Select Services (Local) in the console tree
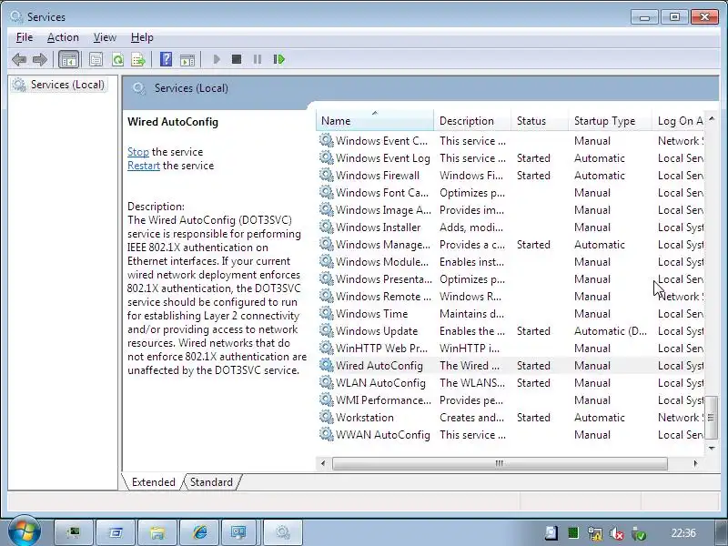The height and width of the screenshot is (546, 728). tap(59, 85)
